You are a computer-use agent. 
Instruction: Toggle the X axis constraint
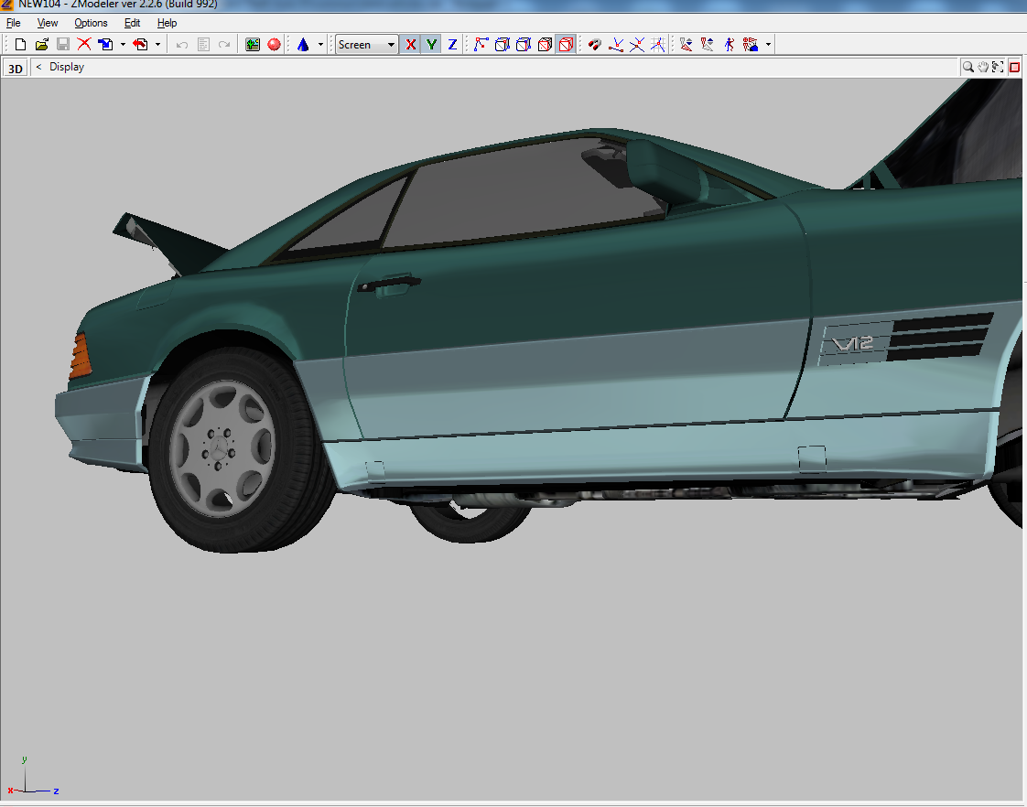coord(410,44)
